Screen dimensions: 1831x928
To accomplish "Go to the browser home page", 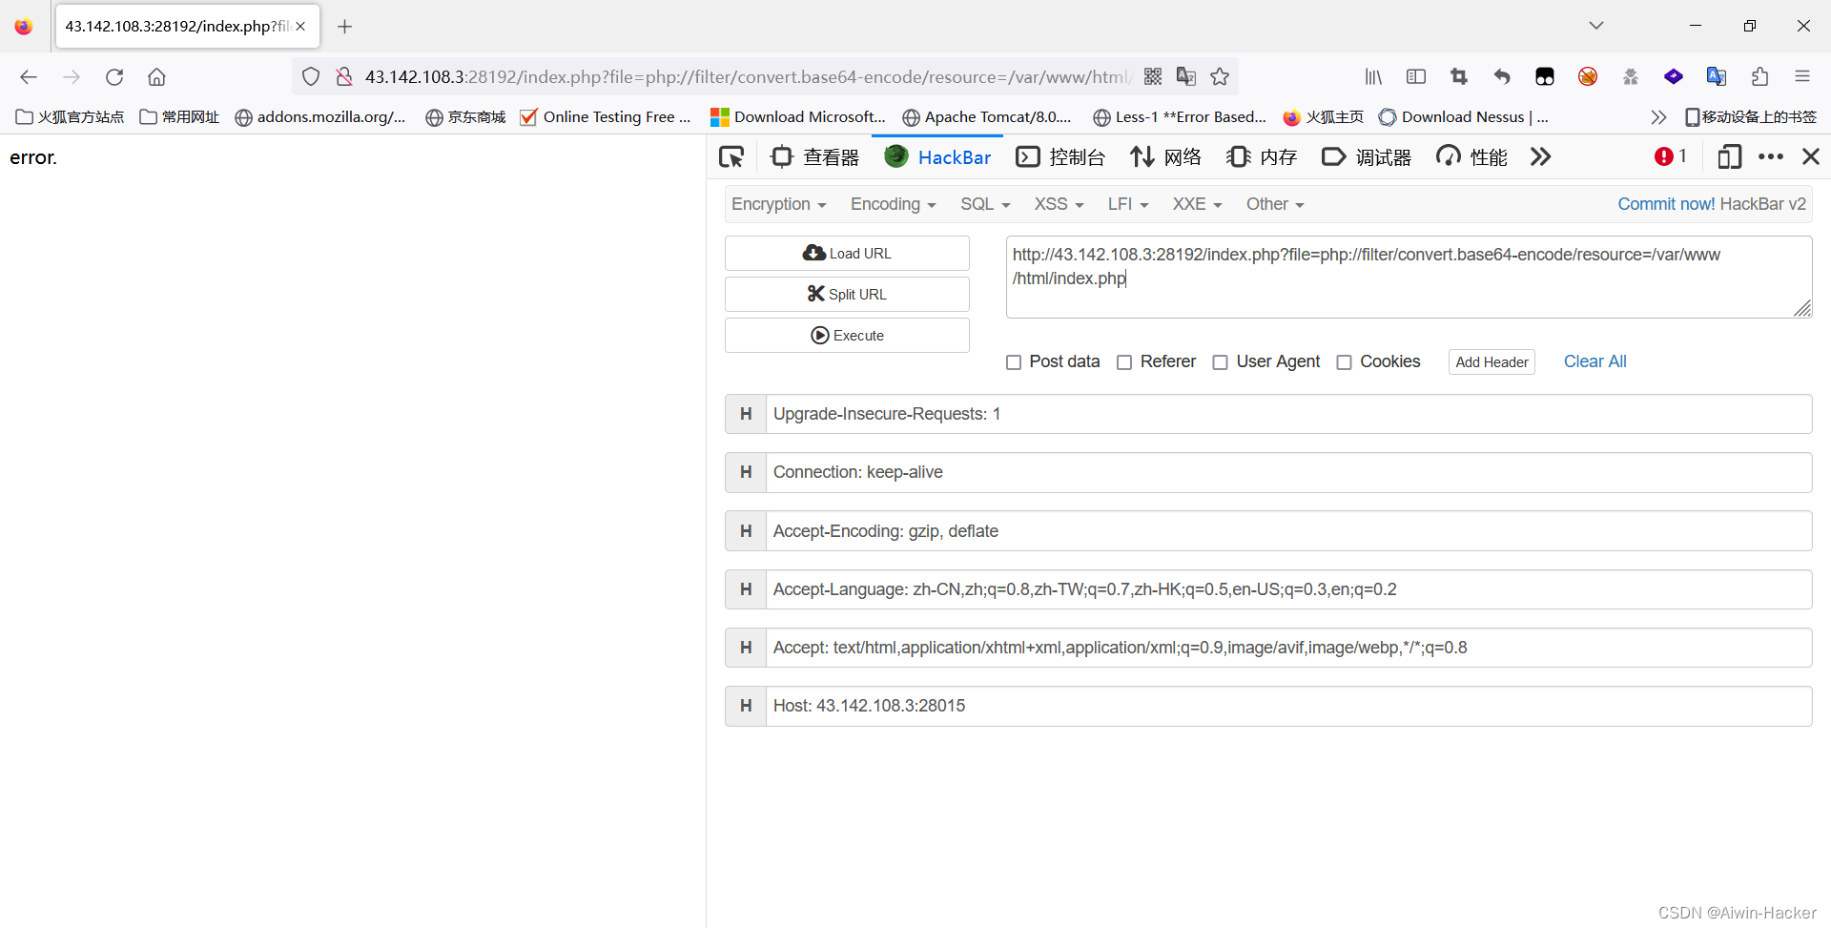I will [x=157, y=77].
